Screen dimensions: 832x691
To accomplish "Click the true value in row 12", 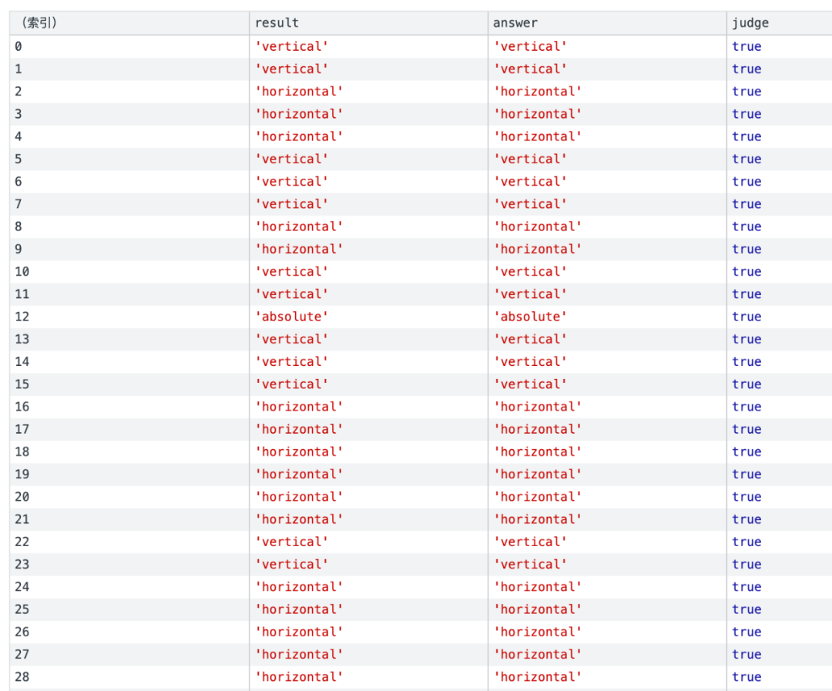I will pyautogui.click(x=746, y=317).
